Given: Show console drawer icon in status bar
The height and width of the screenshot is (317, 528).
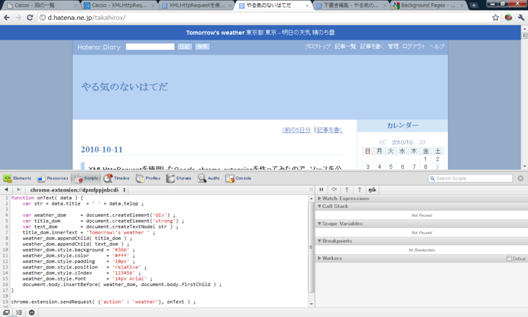Looking at the screenshot, I should (x=19, y=312).
